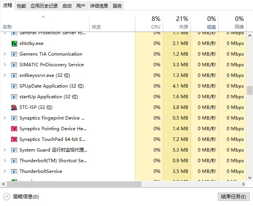Click the Synaptics TouchPad 64-bit red icon
The height and width of the screenshot is (206, 253).
coord(14,139)
